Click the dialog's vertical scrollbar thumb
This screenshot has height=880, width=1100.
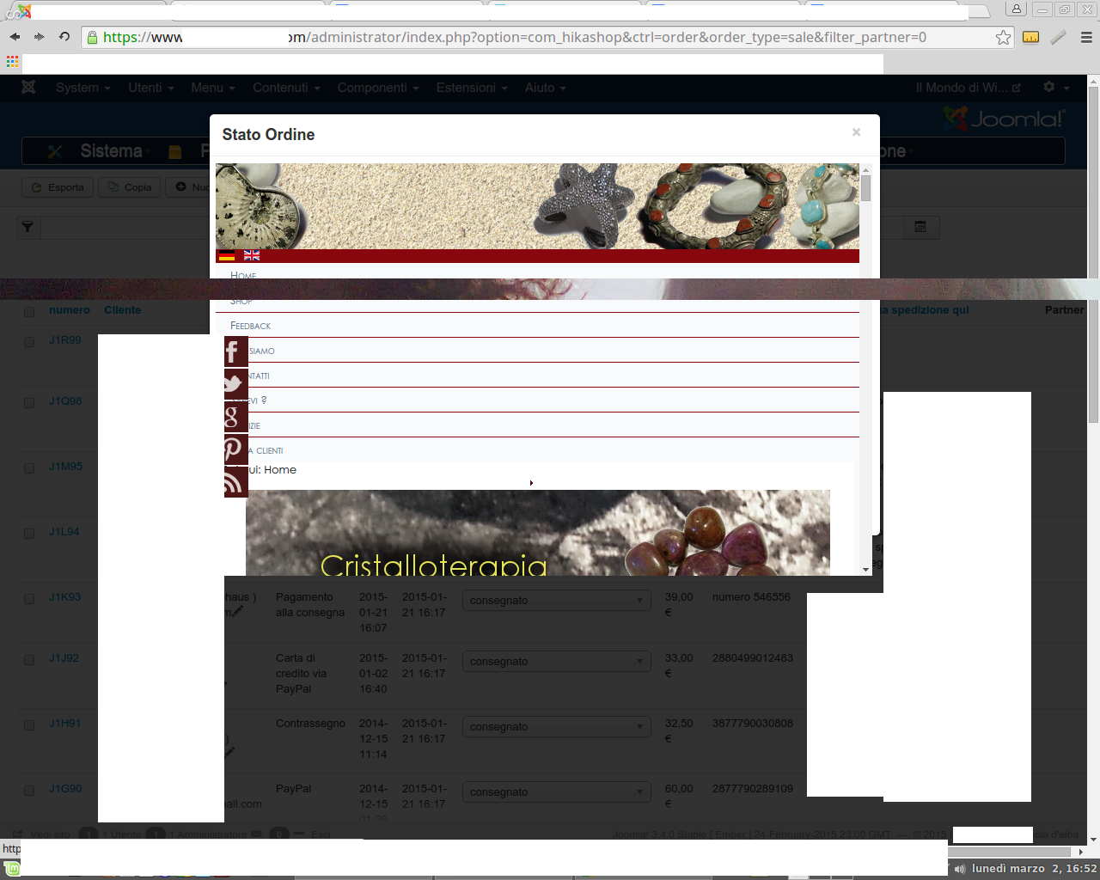coord(866,187)
